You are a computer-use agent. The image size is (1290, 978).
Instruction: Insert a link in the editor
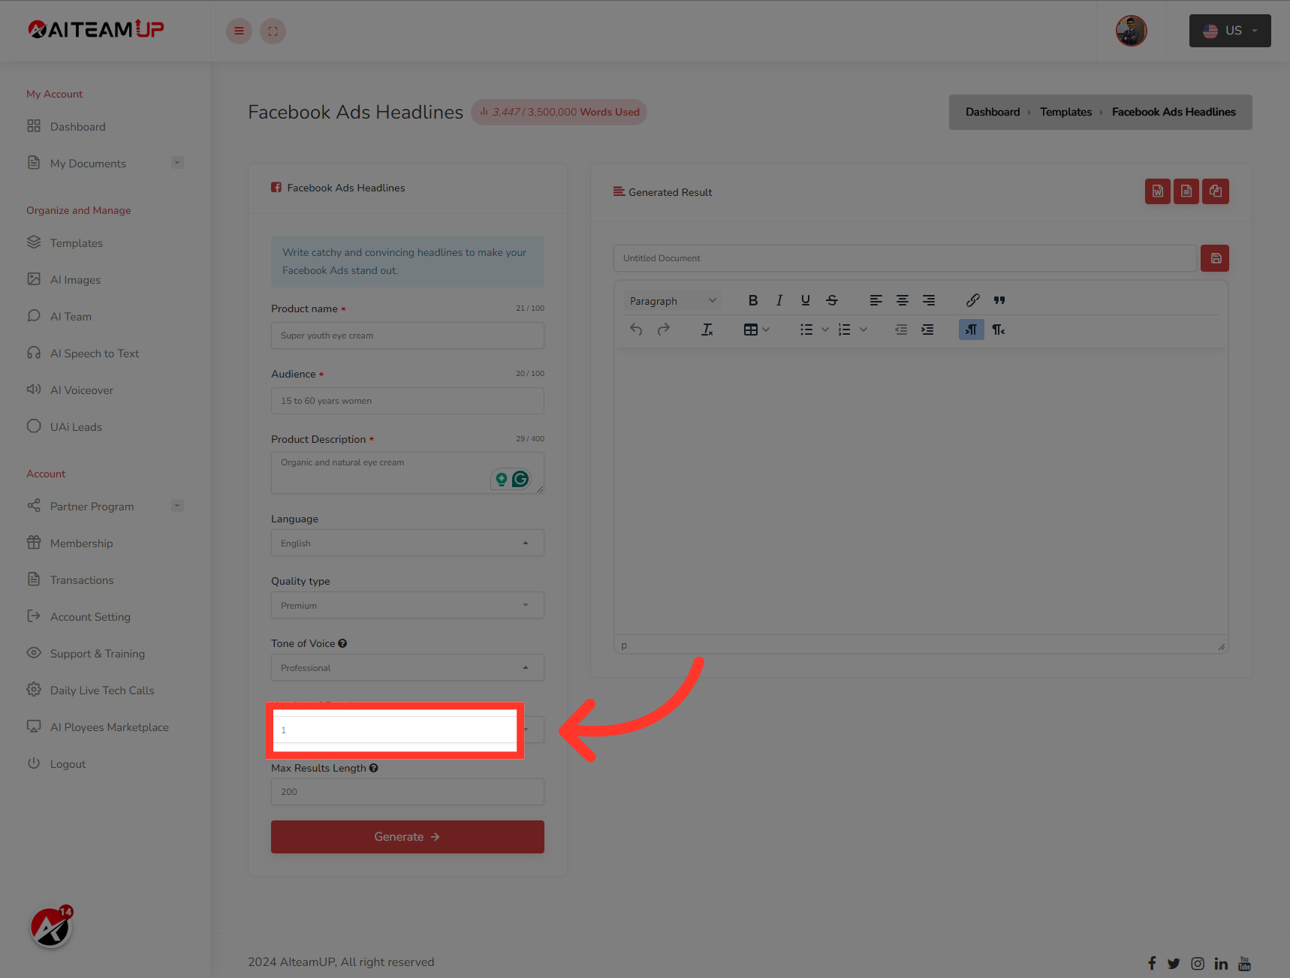972,300
